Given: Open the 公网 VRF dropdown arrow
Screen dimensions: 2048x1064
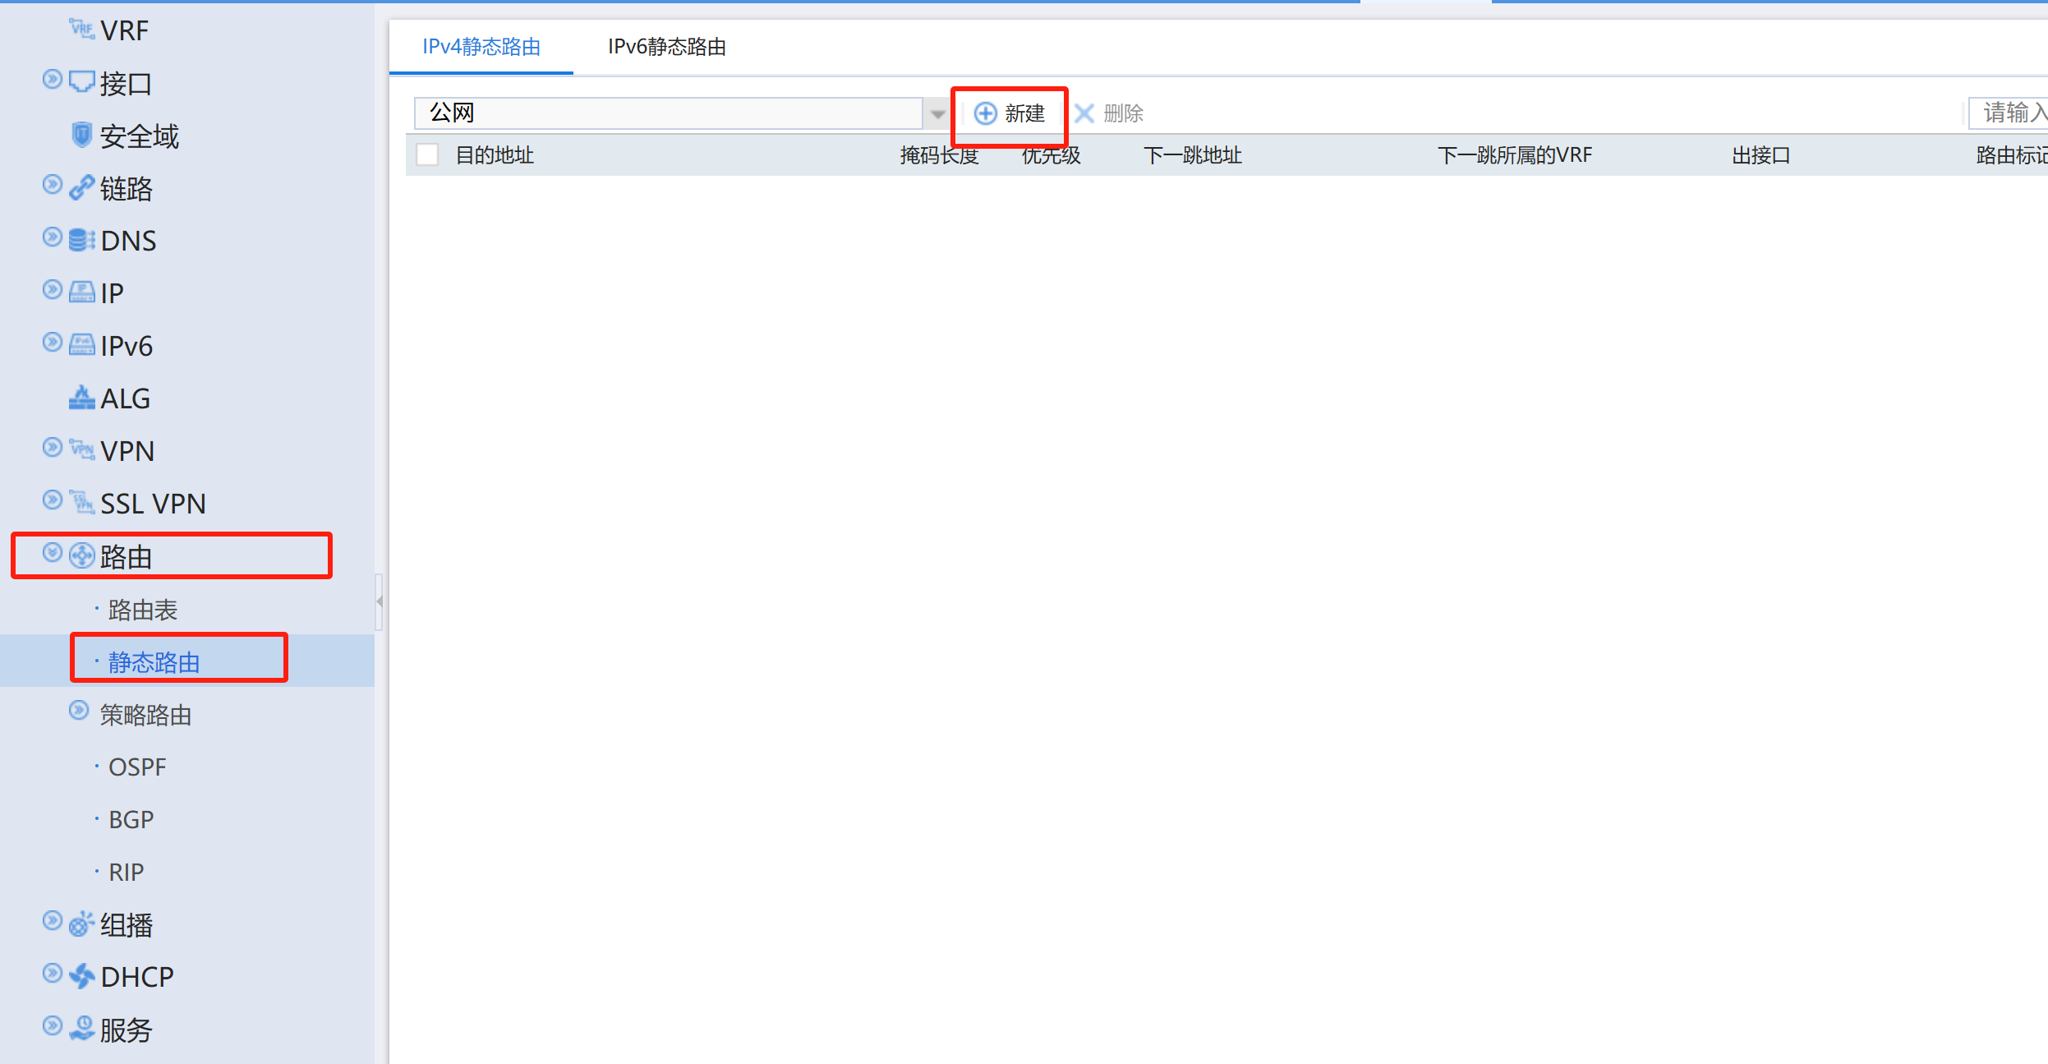Looking at the screenshot, I should [937, 113].
